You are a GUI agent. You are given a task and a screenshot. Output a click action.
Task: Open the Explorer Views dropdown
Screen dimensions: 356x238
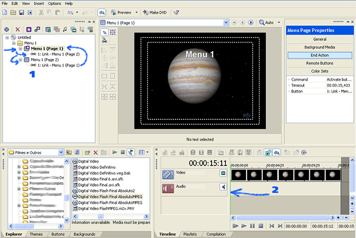click(147, 152)
